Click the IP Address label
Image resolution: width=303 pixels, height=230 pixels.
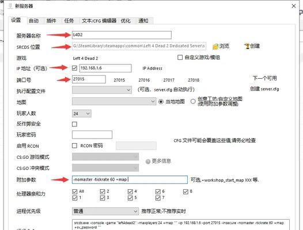(152, 68)
